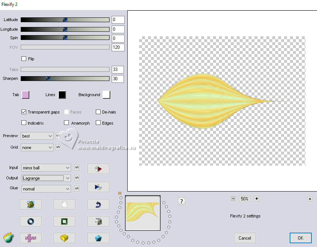Confirm with the OK button

pos(300,238)
